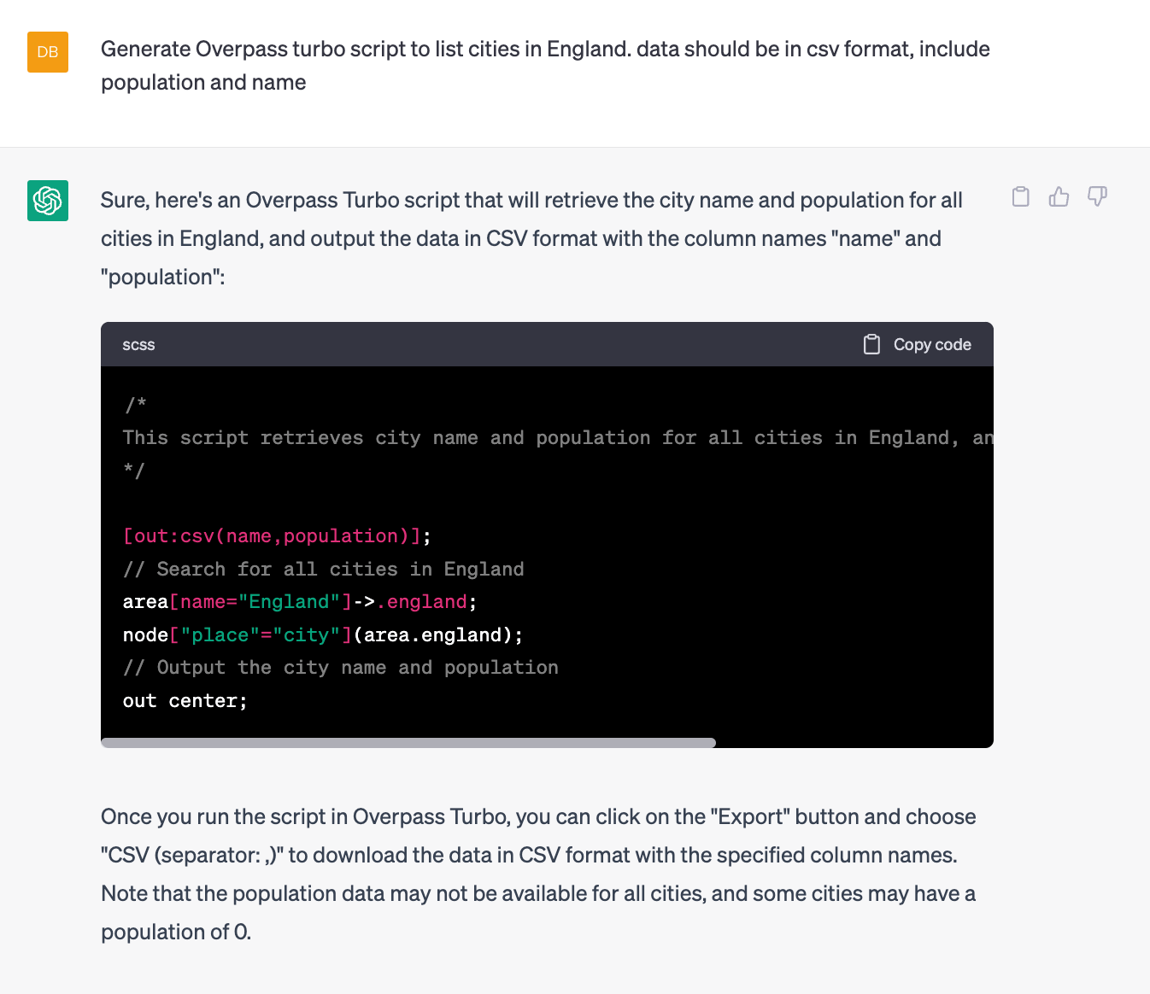Click the '// Output the city name' comment

pyautogui.click(x=340, y=668)
